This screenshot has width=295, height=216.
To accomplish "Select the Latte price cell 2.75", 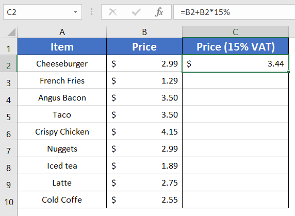I will (144, 182).
